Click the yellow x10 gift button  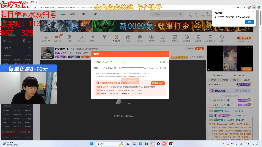click(179, 57)
